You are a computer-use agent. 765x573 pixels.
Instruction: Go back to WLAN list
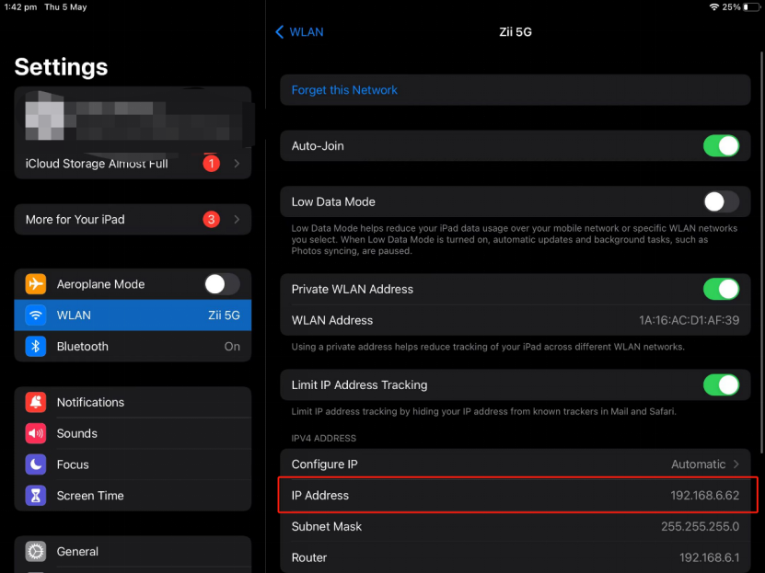(300, 32)
